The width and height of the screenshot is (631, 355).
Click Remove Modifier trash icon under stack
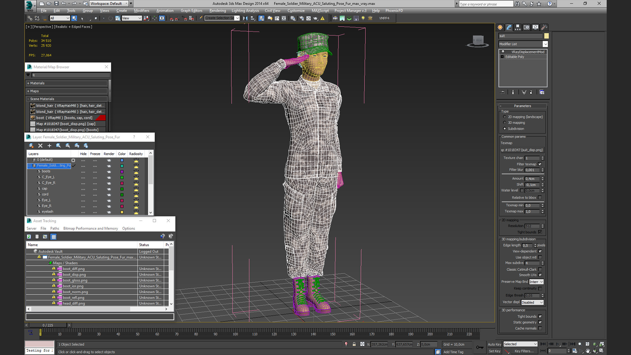531,92
